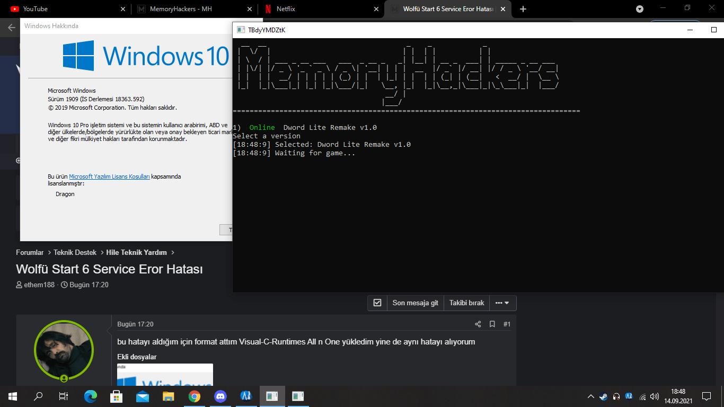Open Microsoft Store from the taskbar

pyautogui.click(x=117, y=396)
